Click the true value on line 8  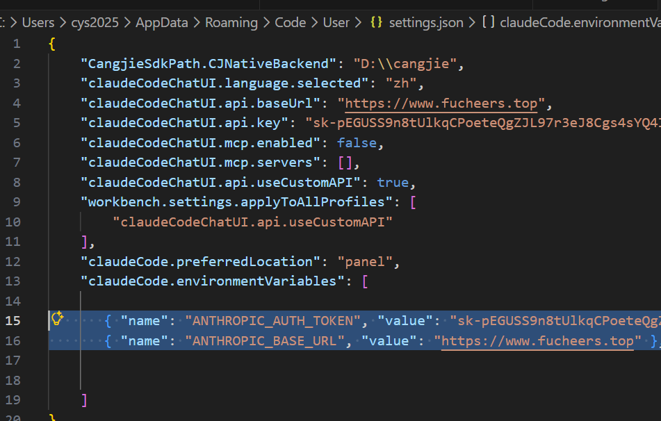click(x=393, y=183)
